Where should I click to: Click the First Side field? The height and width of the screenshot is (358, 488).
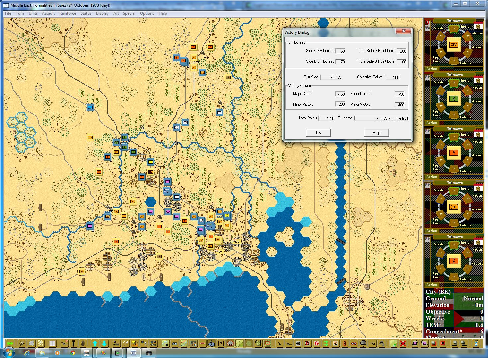point(331,77)
